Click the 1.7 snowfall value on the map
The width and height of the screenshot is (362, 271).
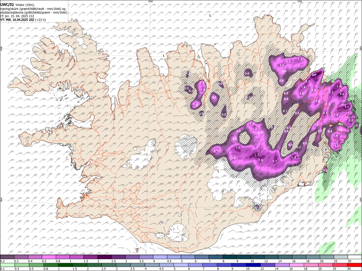coord(275,161)
